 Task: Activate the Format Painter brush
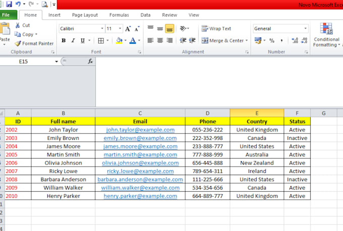click(x=18, y=43)
